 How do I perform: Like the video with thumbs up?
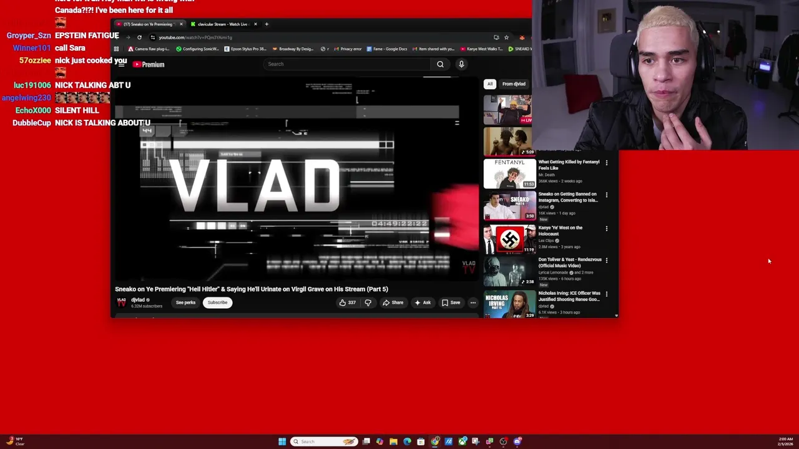tap(347, 302)
